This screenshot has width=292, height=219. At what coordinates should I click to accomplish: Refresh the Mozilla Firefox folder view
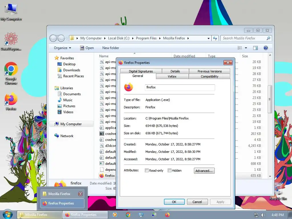215,38
